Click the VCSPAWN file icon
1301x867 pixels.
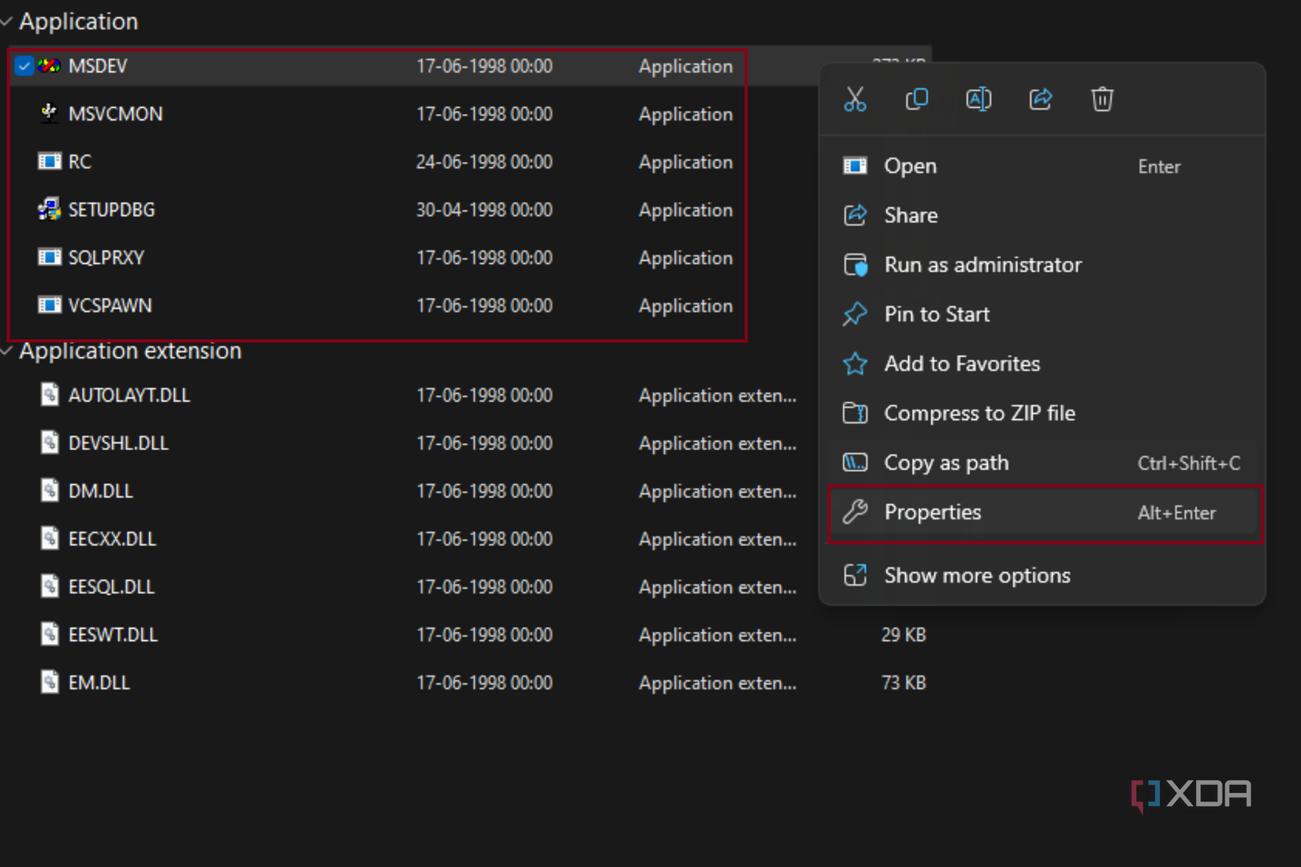(x=49, y=305)
